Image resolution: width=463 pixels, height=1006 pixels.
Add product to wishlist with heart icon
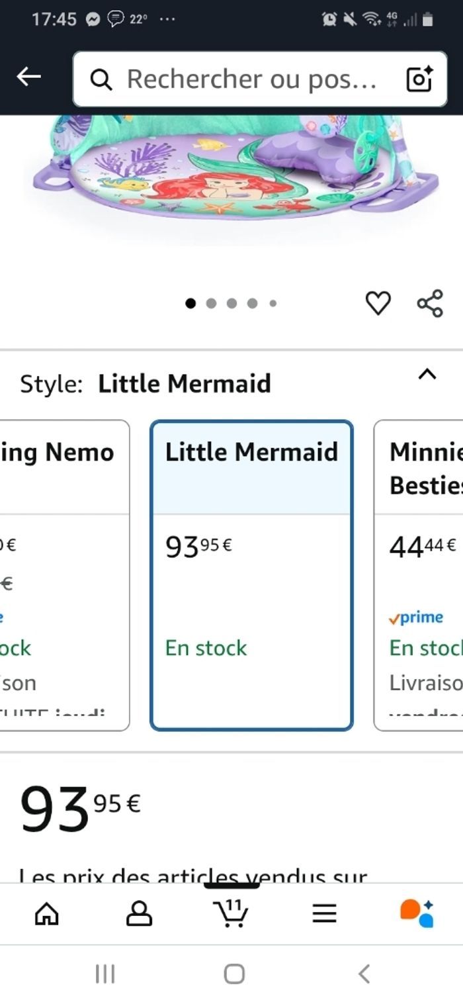pyautogui.click(x=378, y=303)
